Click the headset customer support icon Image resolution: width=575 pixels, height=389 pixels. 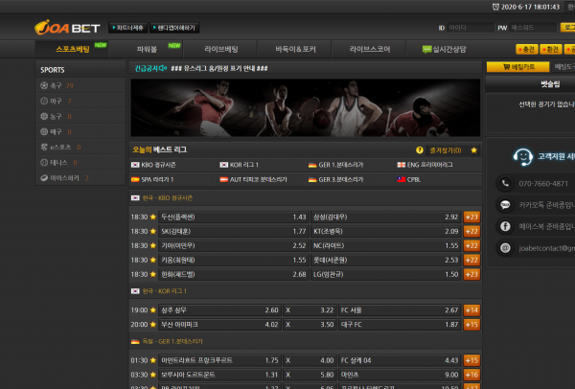coord(522,157)
